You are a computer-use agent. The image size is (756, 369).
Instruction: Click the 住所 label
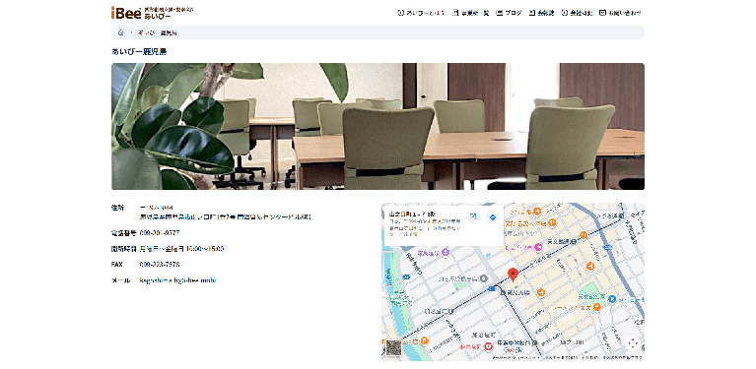[x=117, y=208]
